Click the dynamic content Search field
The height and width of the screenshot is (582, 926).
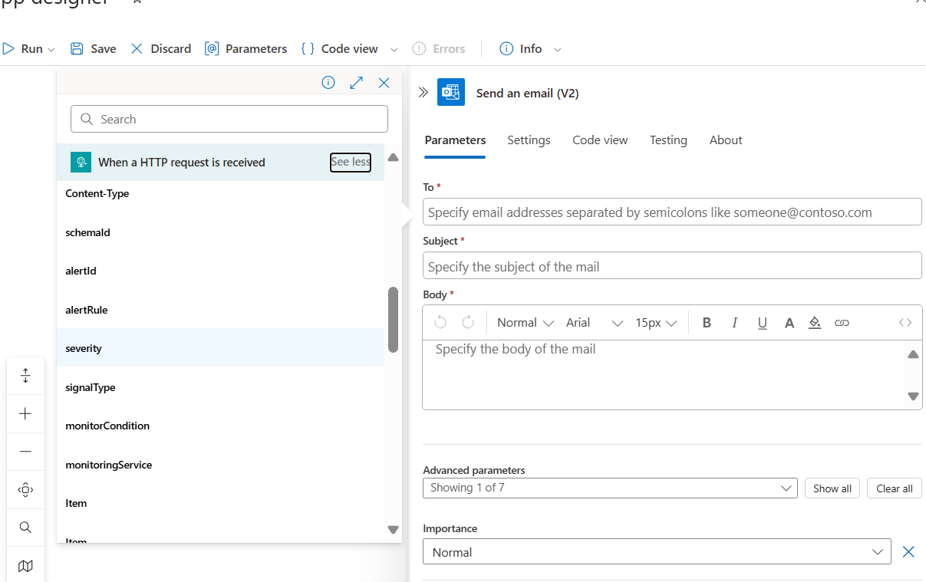pos(229,119)
